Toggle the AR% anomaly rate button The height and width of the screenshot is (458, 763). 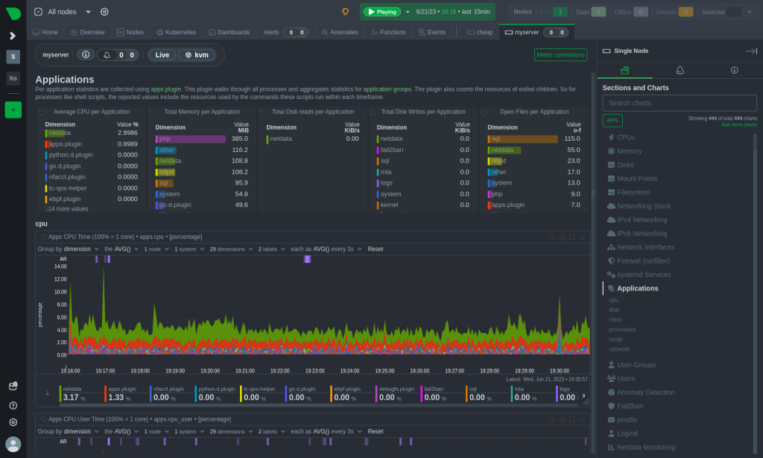coord(612,120)
